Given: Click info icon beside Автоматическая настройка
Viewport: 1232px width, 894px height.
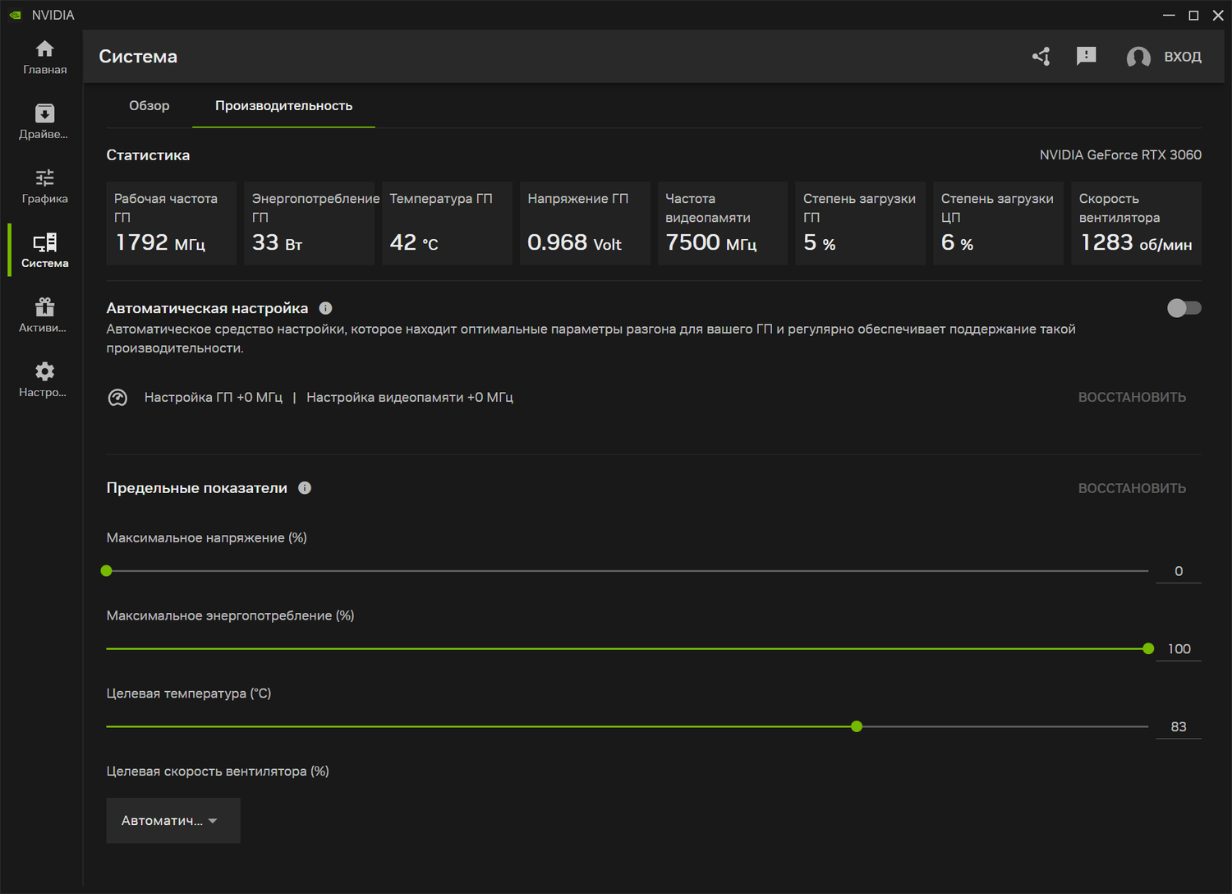Looking at the screenshot, I should [325, 308].
